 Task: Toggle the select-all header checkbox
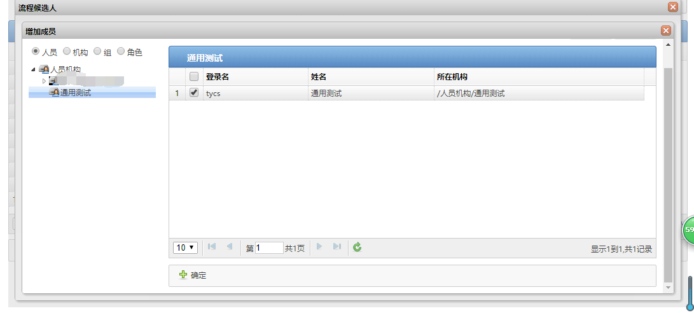[x=194, y=76]
